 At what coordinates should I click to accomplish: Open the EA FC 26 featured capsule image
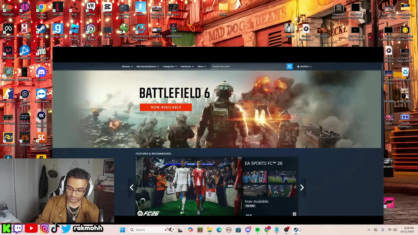pos(189,187)
